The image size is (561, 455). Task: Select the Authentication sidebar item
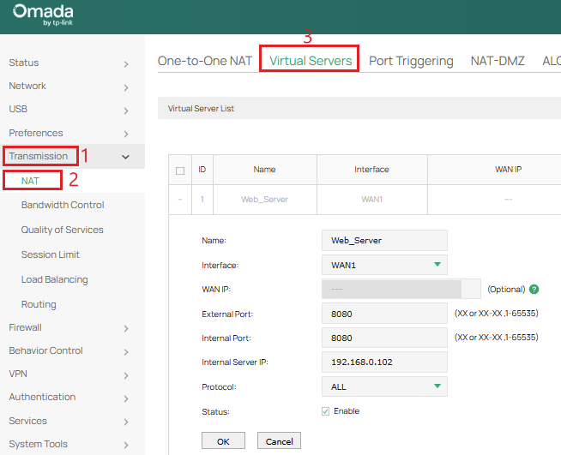point(42,397)
